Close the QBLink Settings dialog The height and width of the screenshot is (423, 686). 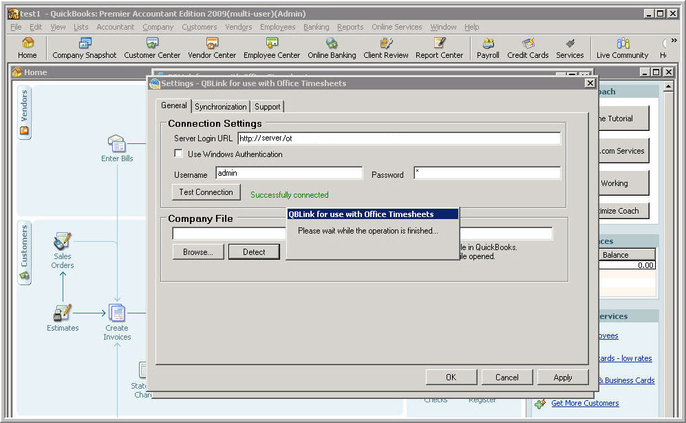click(590, 83)
